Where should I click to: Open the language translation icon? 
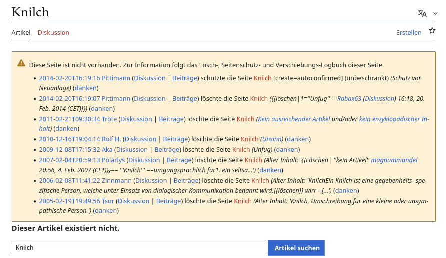coord(422,13)
